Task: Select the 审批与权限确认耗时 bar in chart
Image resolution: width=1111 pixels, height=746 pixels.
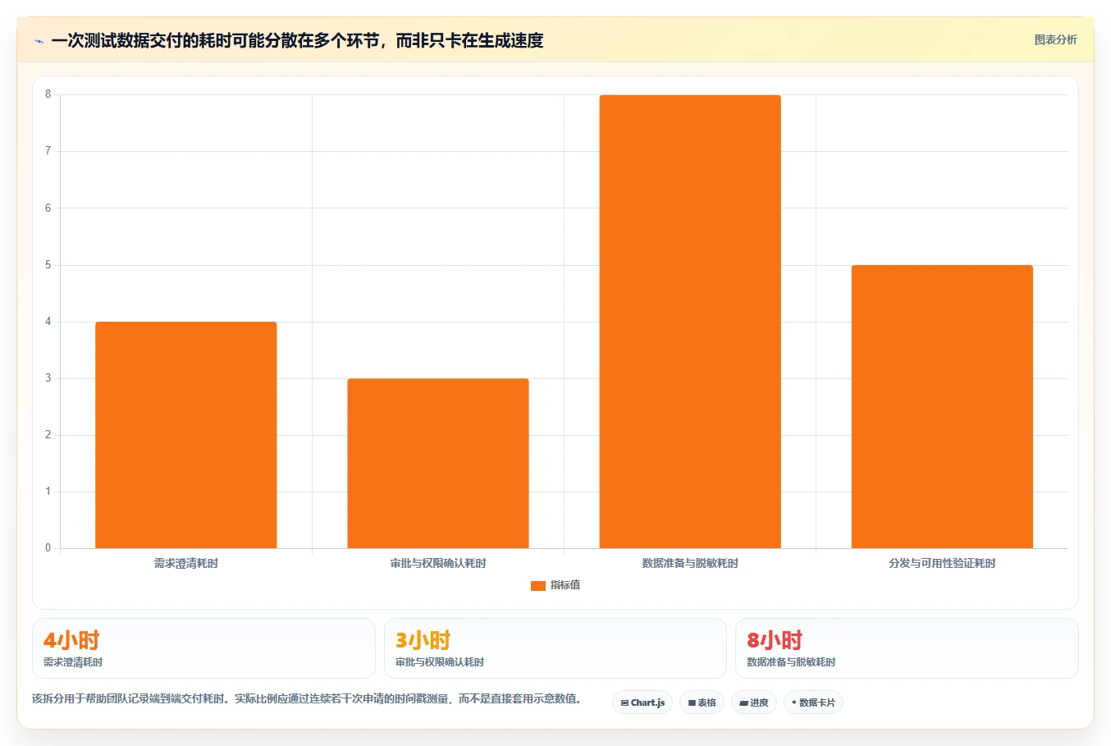Action: click(x=438, y=463)
